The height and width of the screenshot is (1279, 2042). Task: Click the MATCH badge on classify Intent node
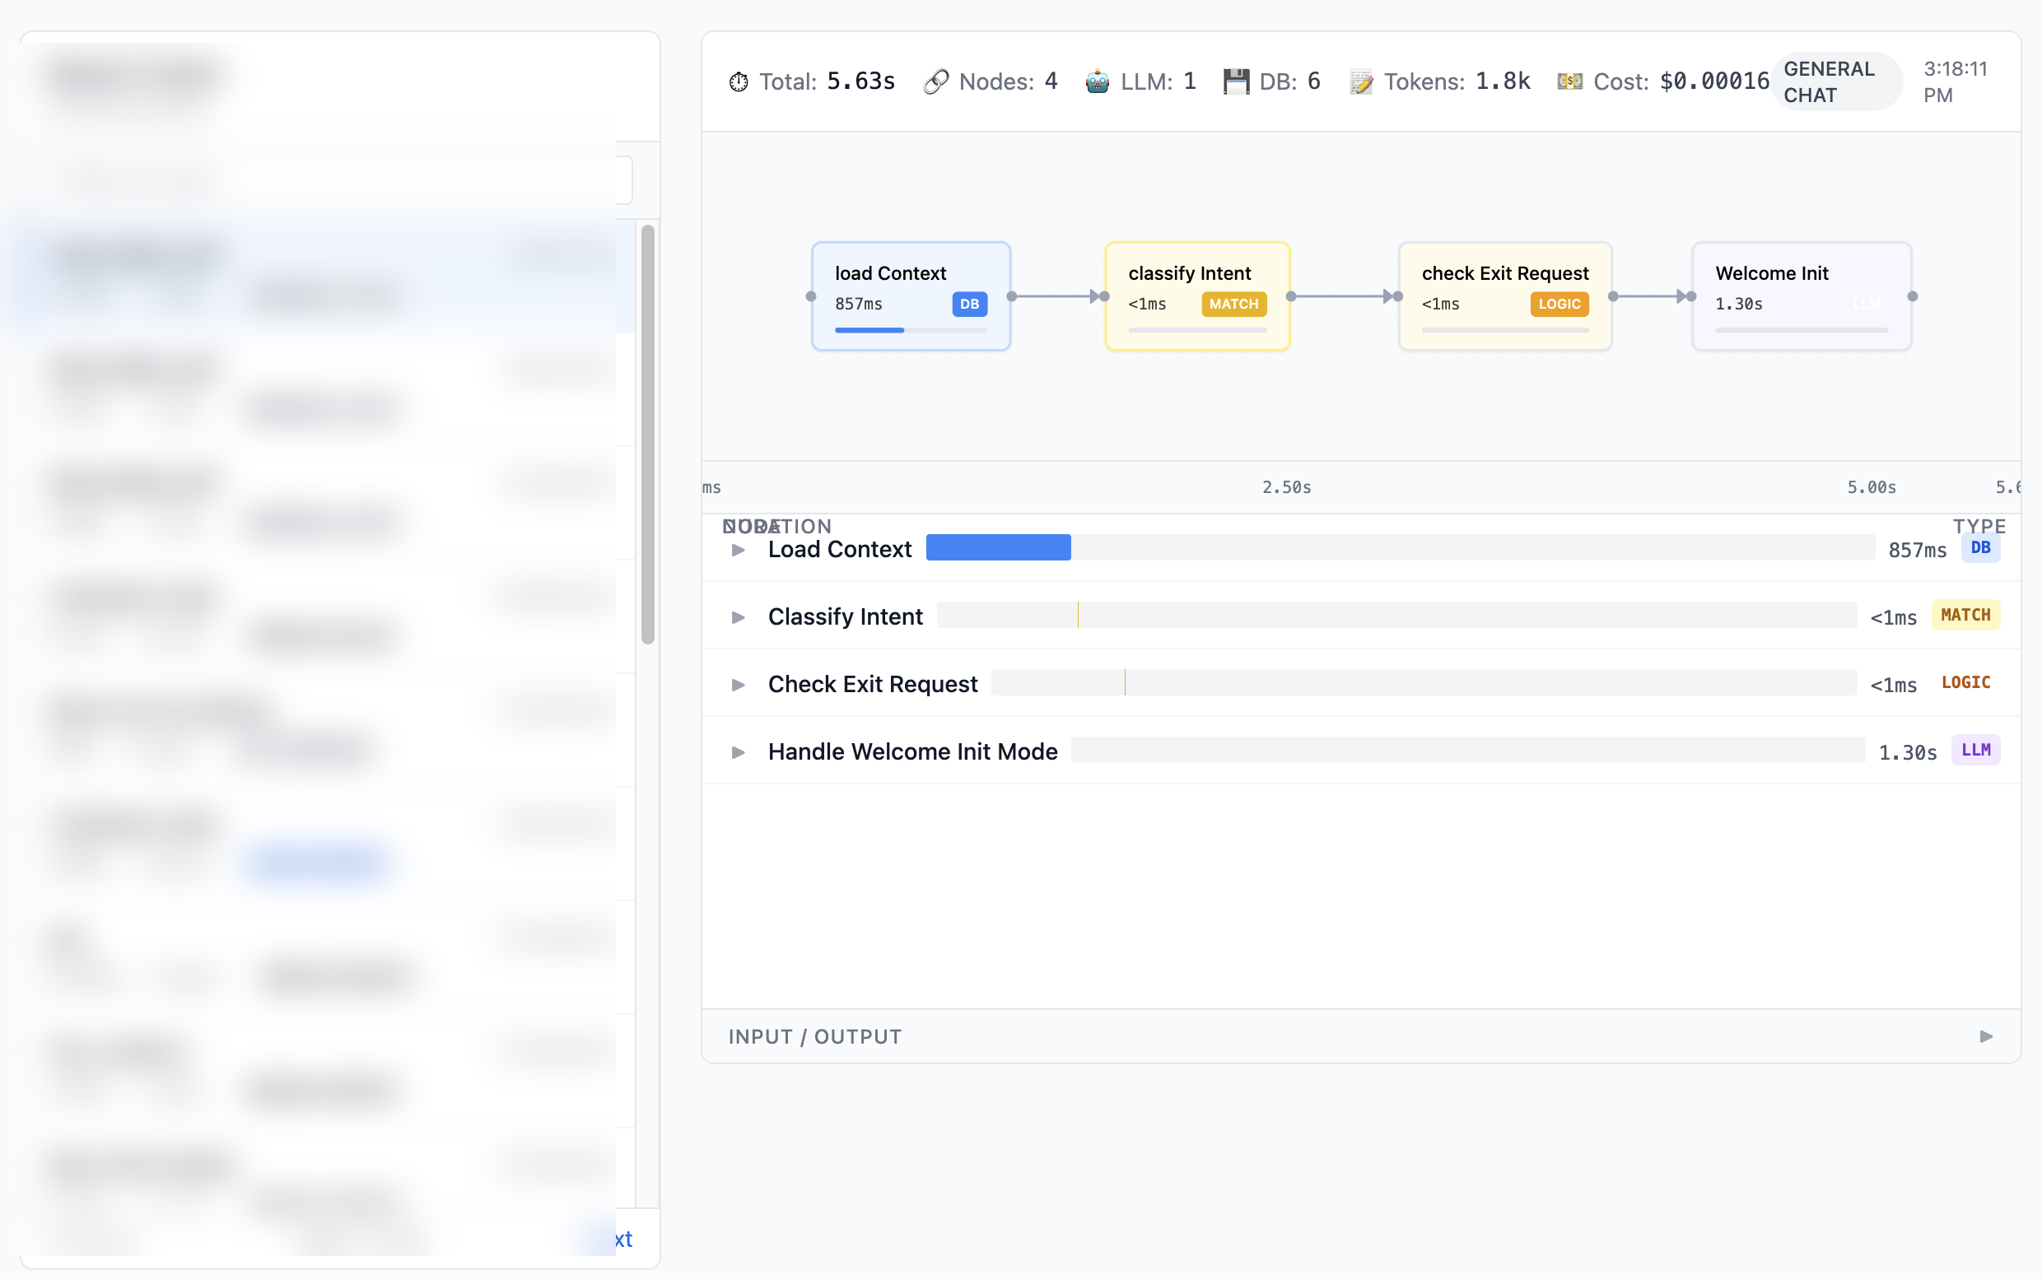point(1233,304)
